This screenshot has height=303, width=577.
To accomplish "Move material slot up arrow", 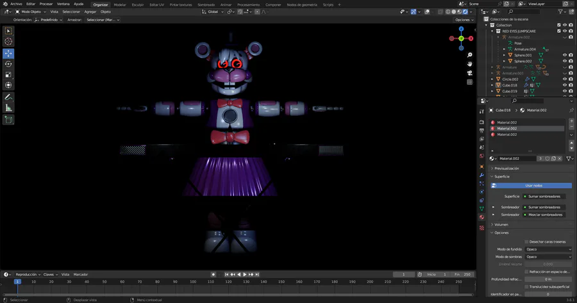I will click(571, 142).
